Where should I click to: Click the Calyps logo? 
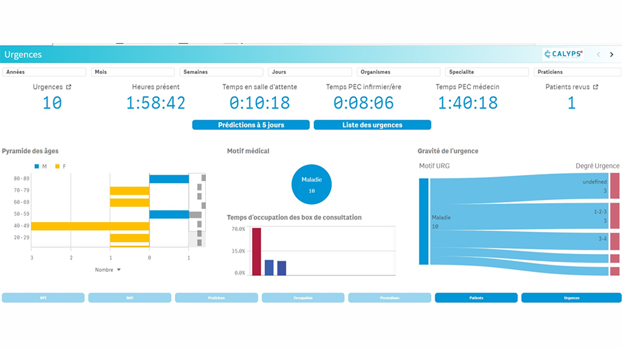[x=563, y=54]
